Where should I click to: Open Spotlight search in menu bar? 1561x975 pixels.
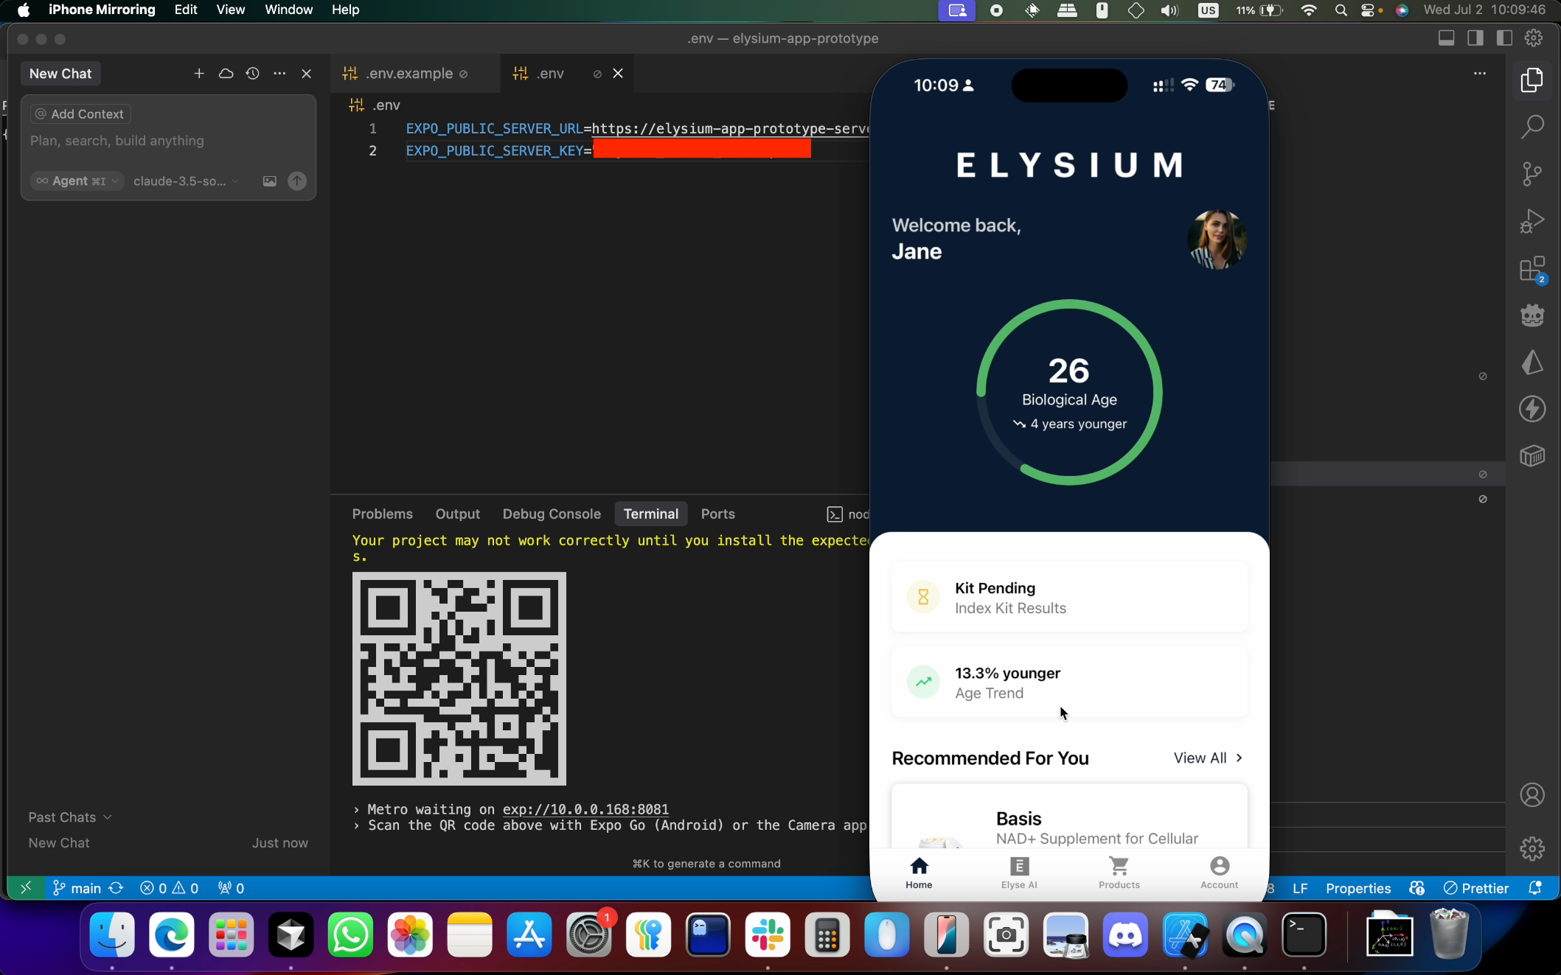point(1341,10)
